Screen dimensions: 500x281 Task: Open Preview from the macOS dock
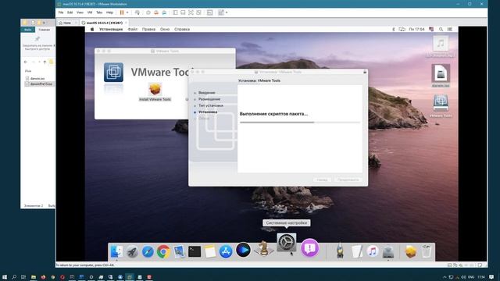[x=179, y=251]
